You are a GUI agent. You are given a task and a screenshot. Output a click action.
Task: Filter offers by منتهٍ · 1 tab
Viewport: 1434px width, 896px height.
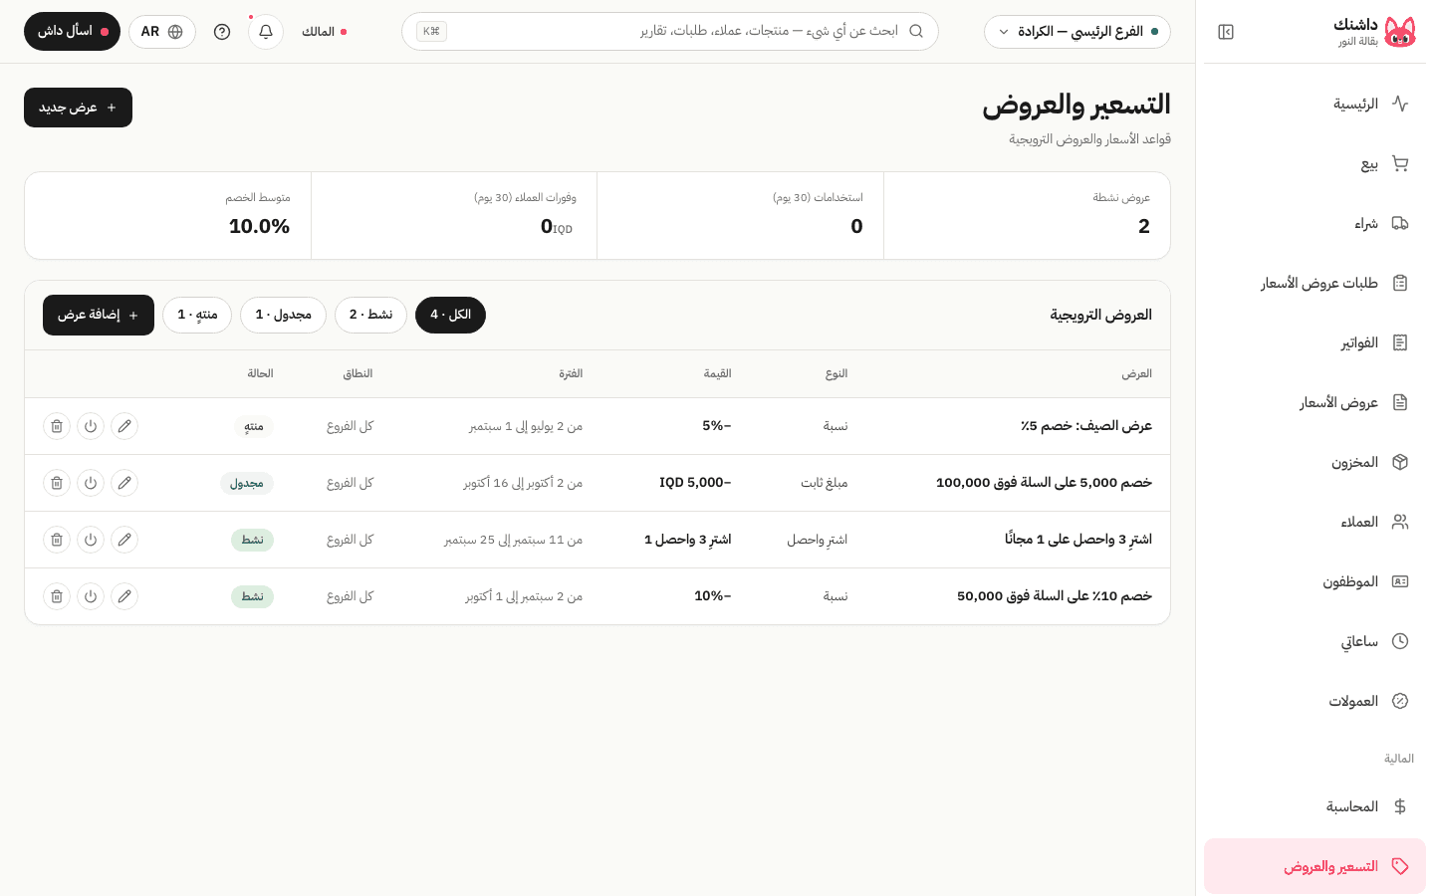(197, 315)
